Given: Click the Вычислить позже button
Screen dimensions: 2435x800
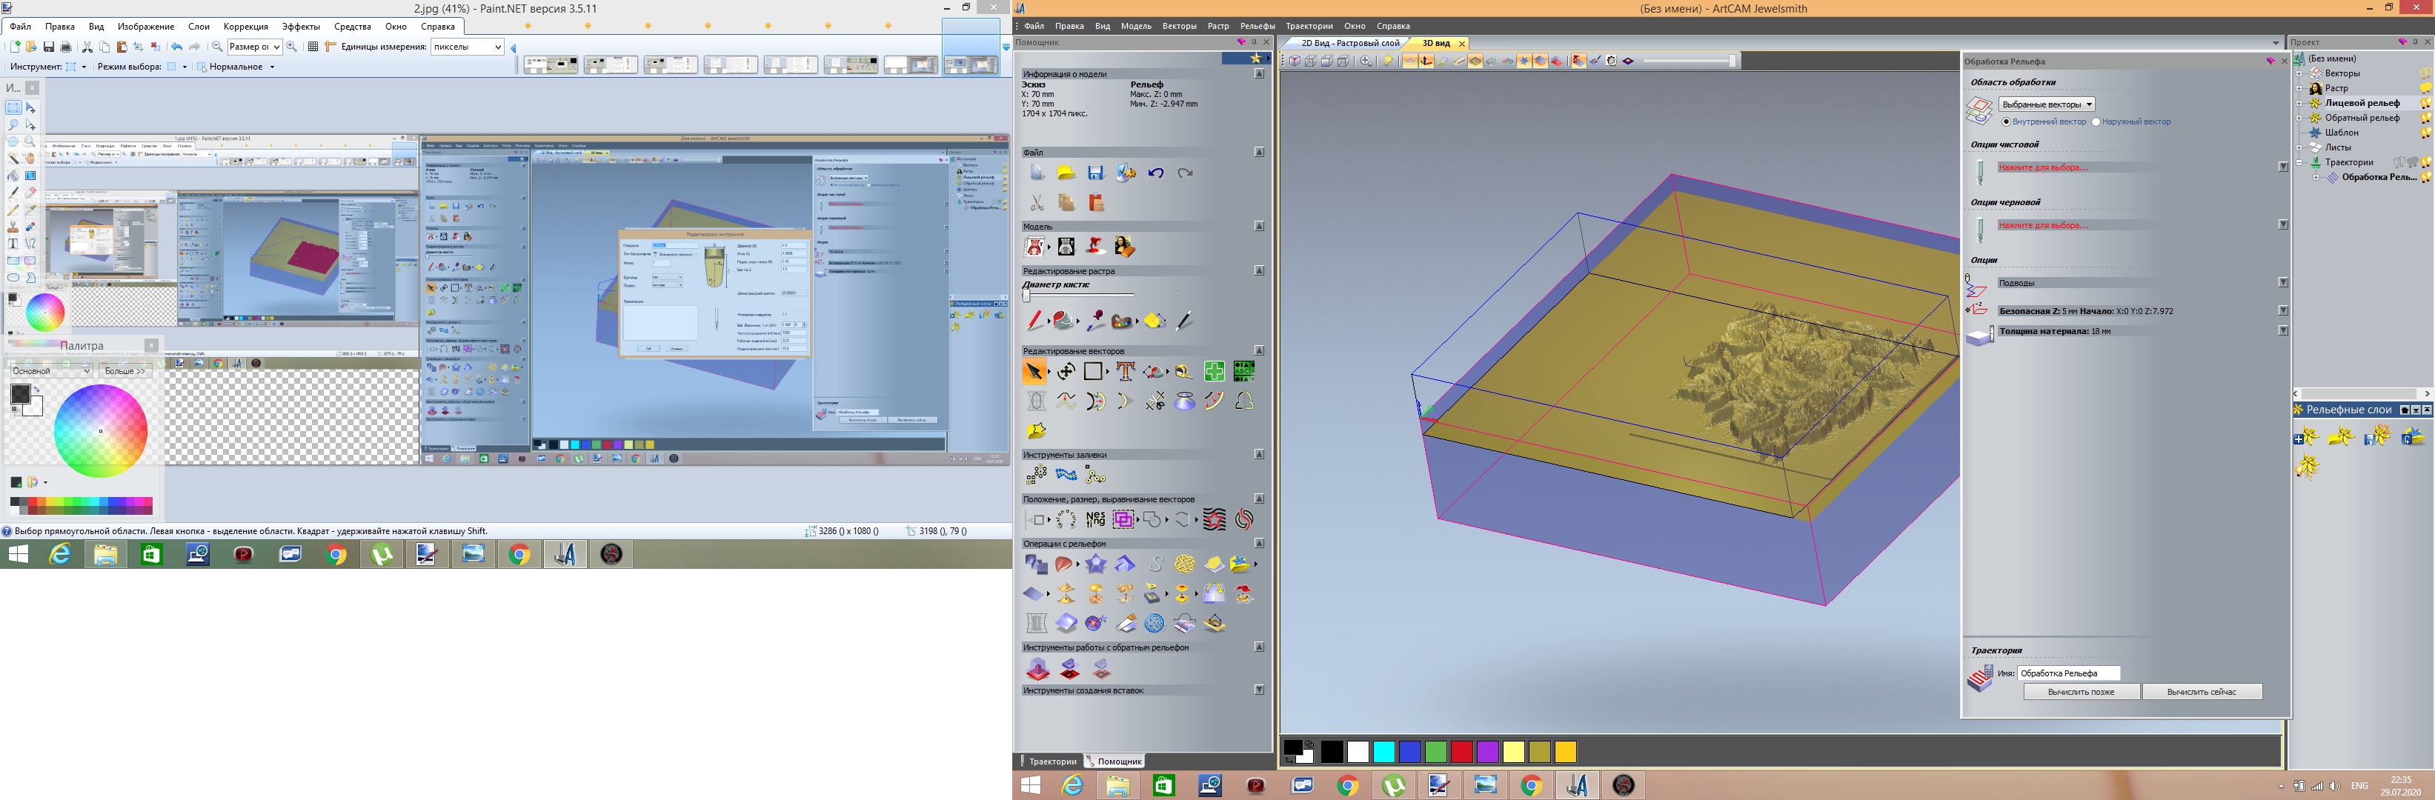Looking at the screenshot, I should [2081, 691].
